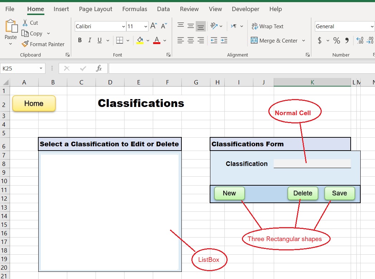Expand the borders options arrow
Viewport: 375px width, 279px height.
[x=128, y=40]
